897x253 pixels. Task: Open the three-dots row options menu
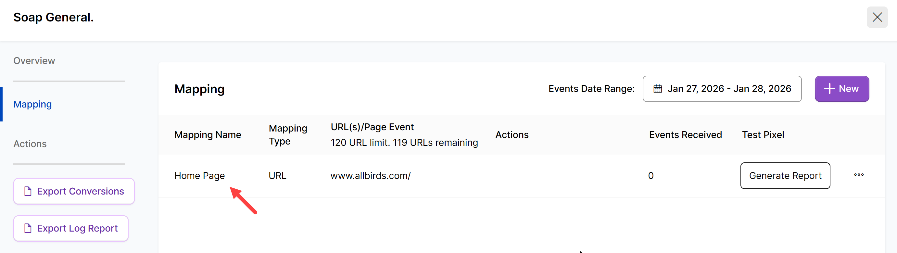(x=859, y=175)
